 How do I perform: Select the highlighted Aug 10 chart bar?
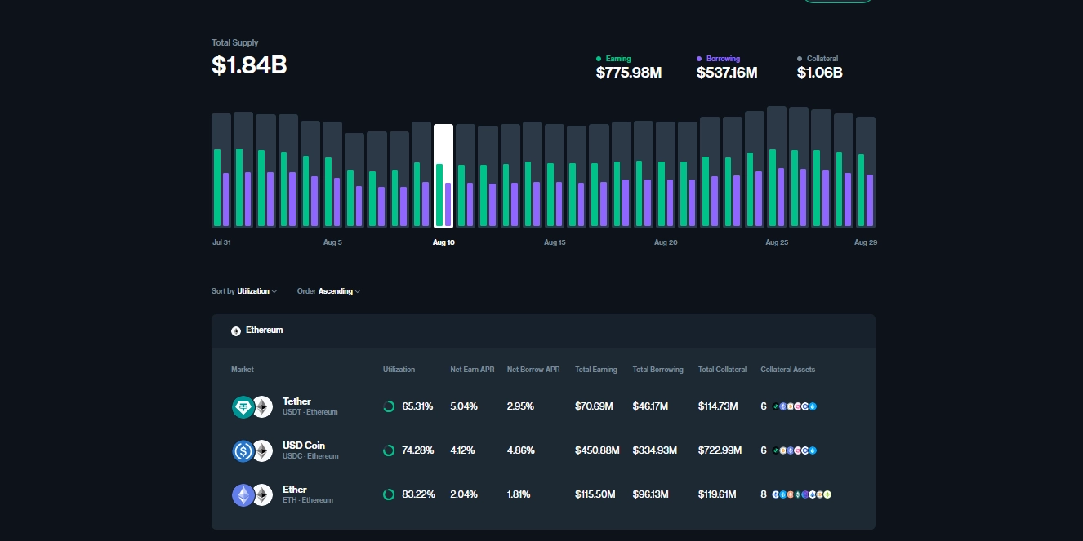tap(443, 175)
